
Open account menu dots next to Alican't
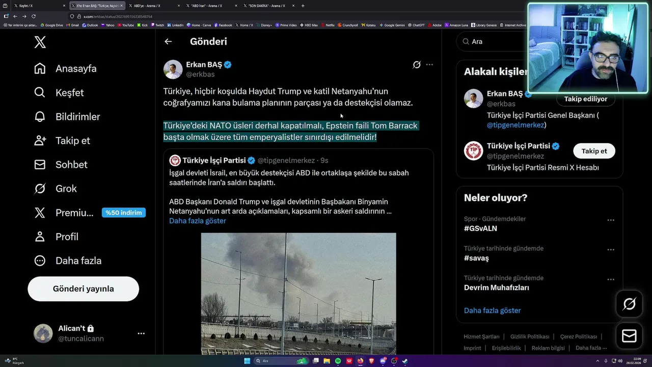coord(141,333)
